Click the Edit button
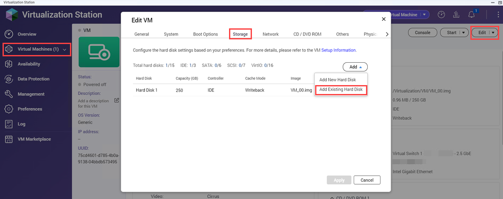 (x=482, y=32)
